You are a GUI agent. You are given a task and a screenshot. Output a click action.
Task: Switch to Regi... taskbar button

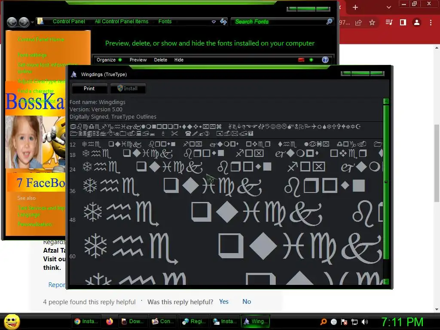pos(194,321)
